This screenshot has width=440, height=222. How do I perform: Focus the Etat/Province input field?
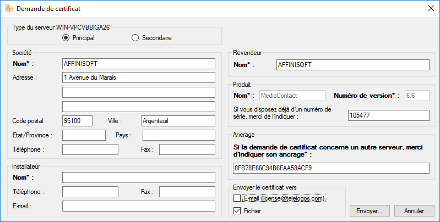click(84, 135)
